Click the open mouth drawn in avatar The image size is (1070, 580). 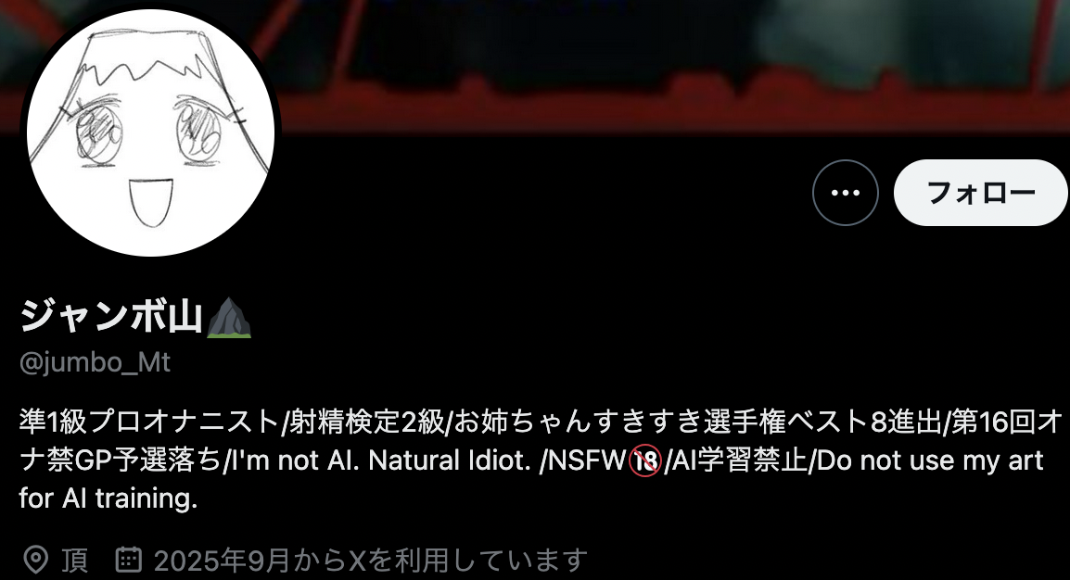coord(151,202)
